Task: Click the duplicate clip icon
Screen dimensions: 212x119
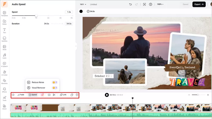Action: [x=72, y=95]
